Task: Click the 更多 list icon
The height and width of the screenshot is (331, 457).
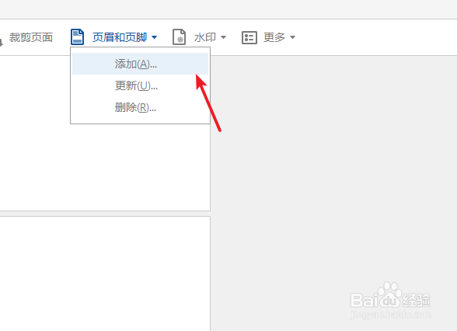Action: [249, 37]
